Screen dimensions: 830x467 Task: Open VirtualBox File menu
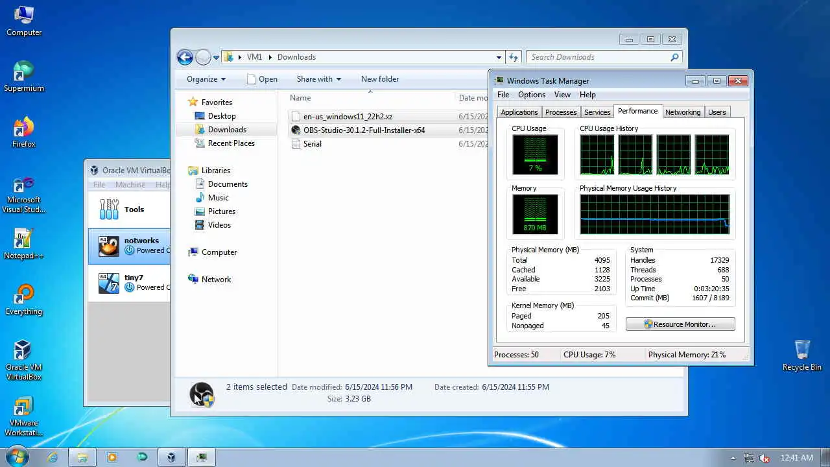pyautogui.click(x=99, y=185)
